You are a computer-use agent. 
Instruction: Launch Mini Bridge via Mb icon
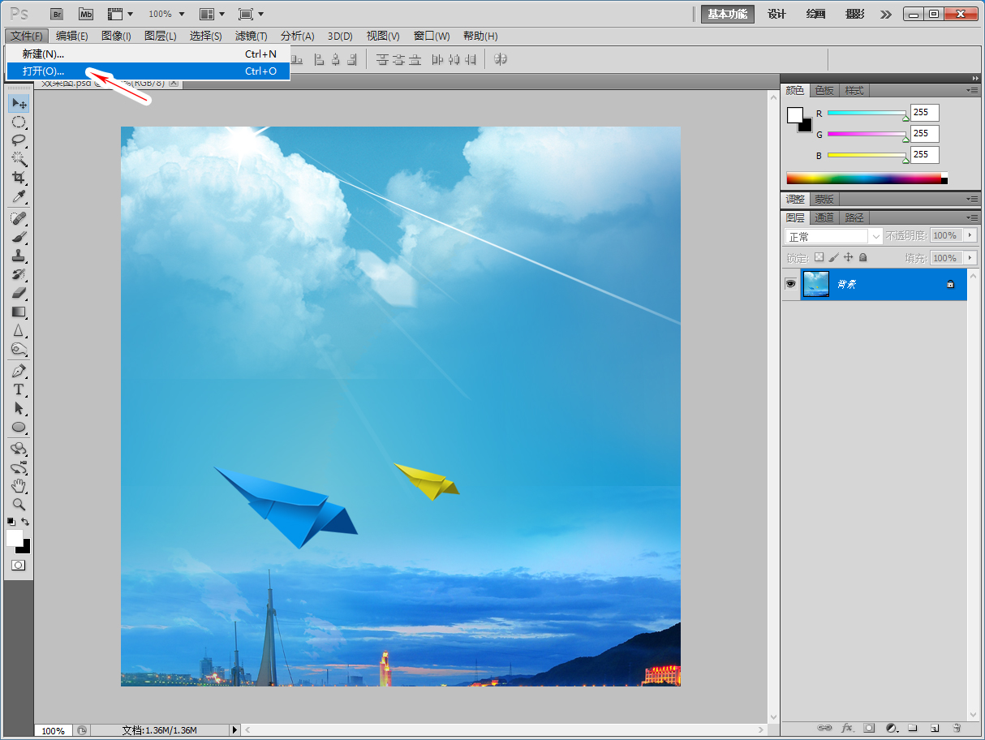point(85,14)
